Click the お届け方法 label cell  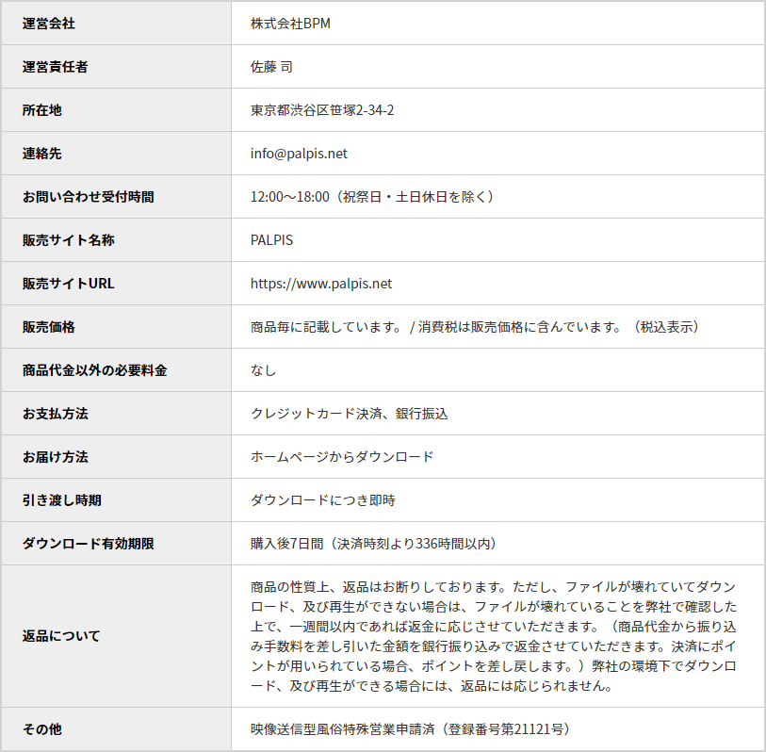click(56, 457)
